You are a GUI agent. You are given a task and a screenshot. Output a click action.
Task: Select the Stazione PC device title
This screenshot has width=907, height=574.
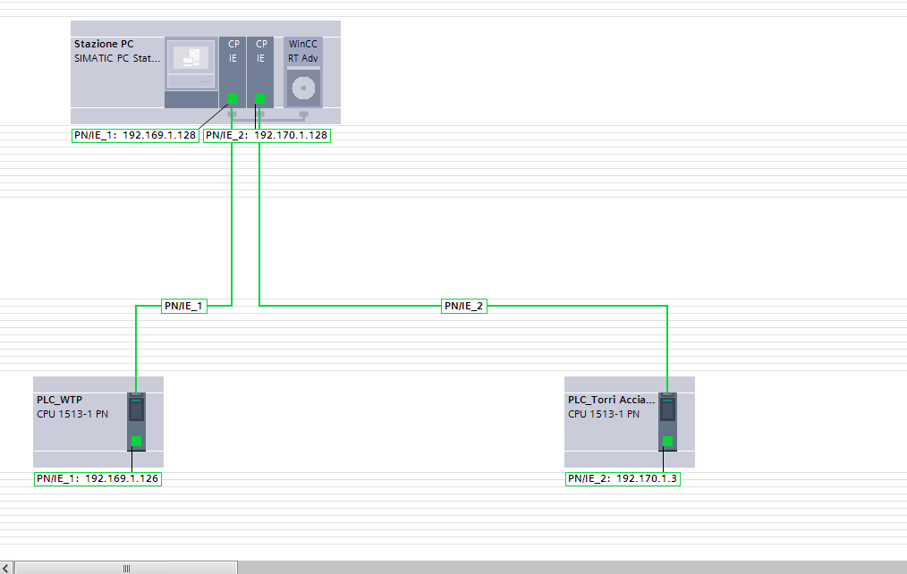point(104,44)
